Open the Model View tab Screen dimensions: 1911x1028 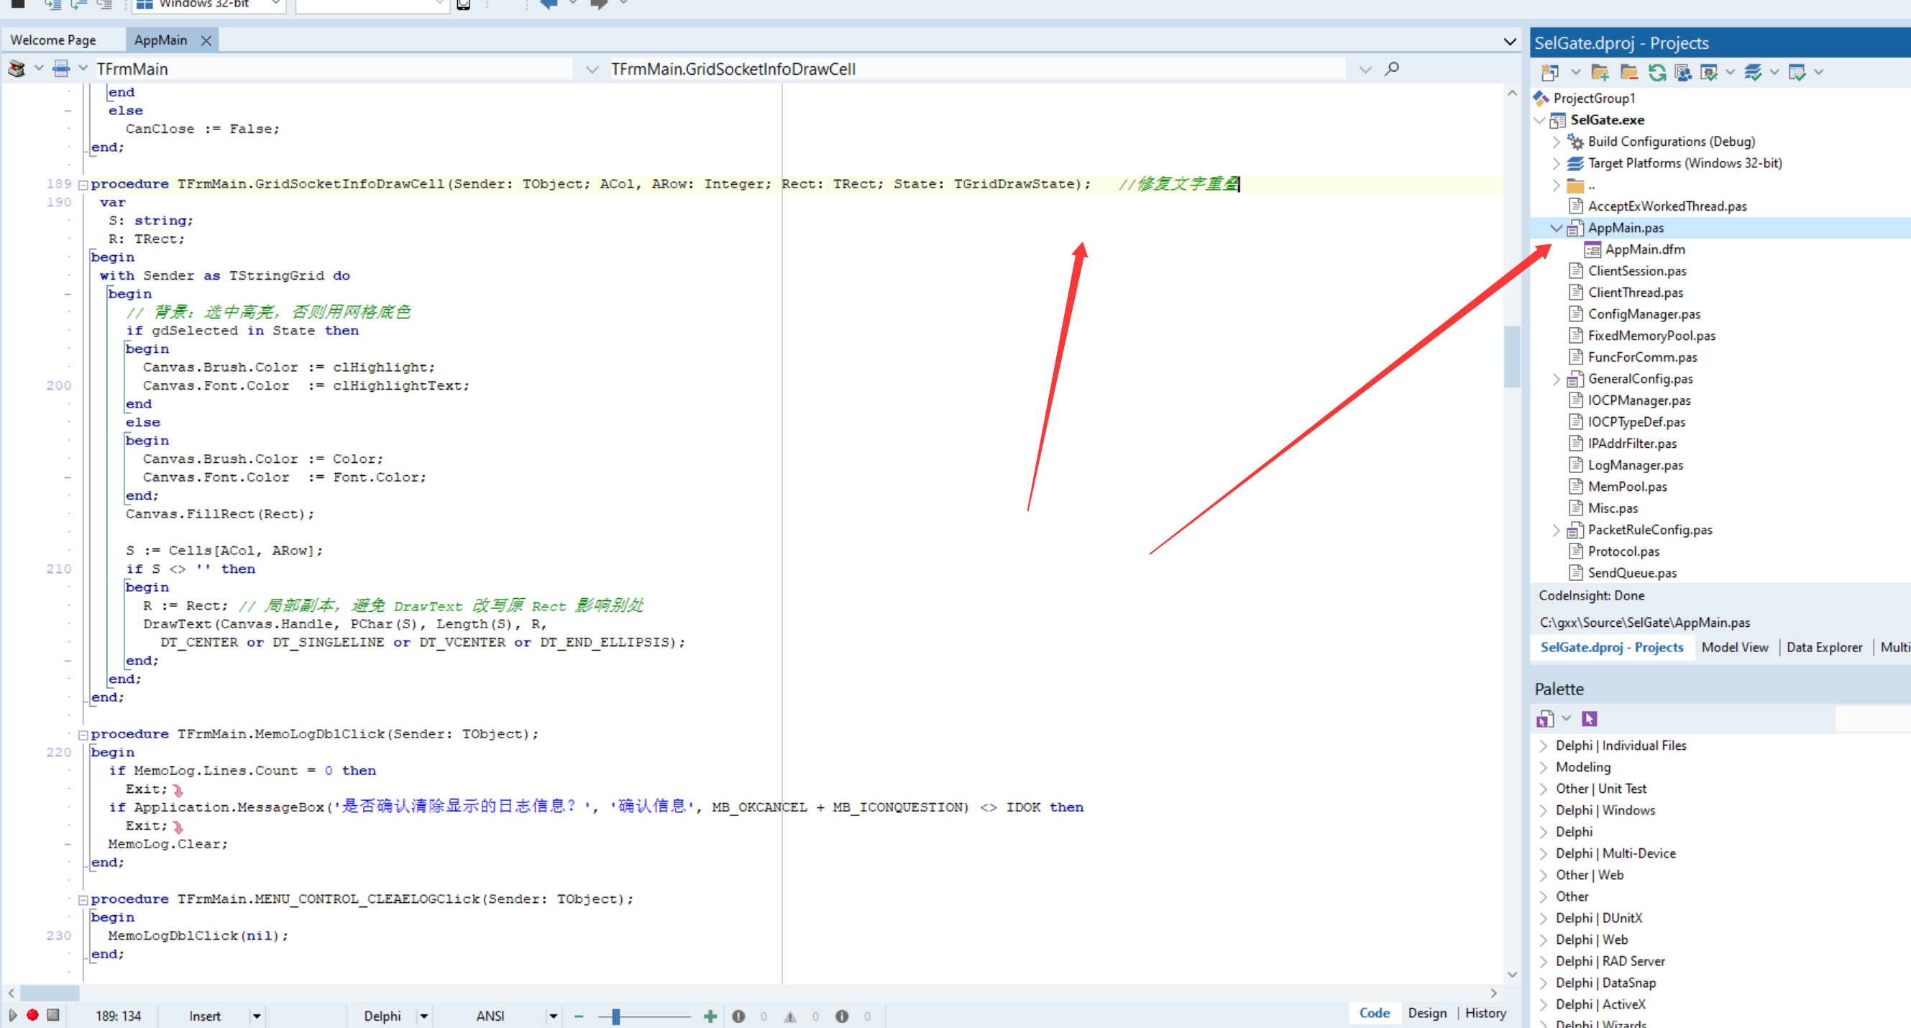[1734, 647]
